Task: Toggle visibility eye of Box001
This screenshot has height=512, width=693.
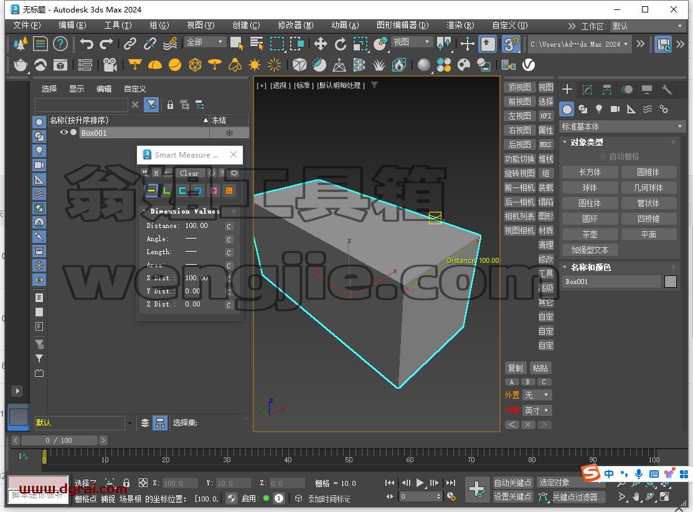Action: click(x=64, y=132)
